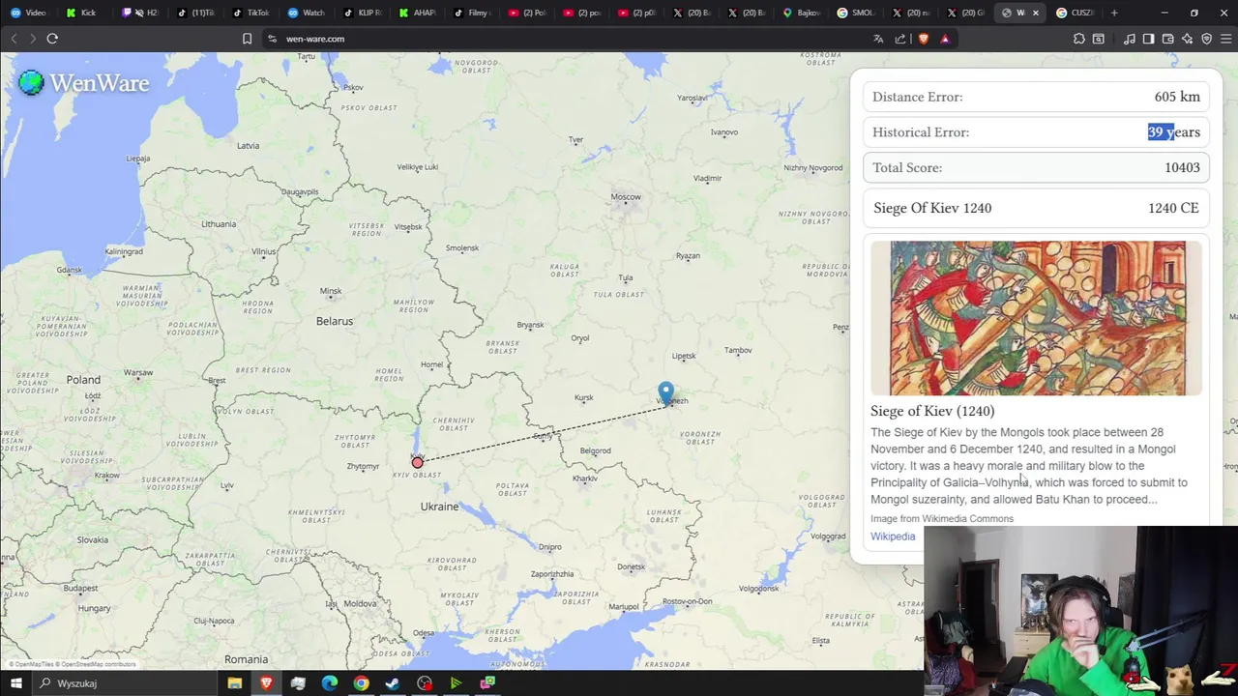The width and height of the screenshot is (1238, 696).
Task: Open Brave Shields lion icon
Action: click(923, 39)
